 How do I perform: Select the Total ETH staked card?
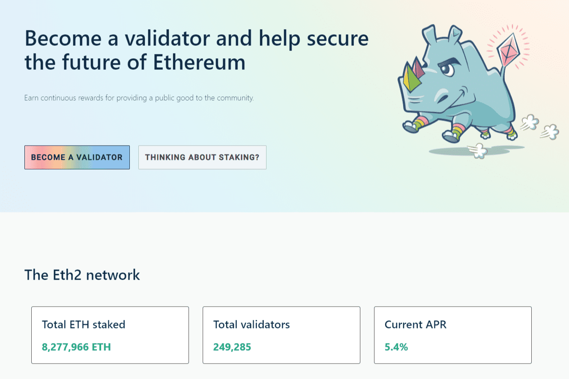point(110,335)
